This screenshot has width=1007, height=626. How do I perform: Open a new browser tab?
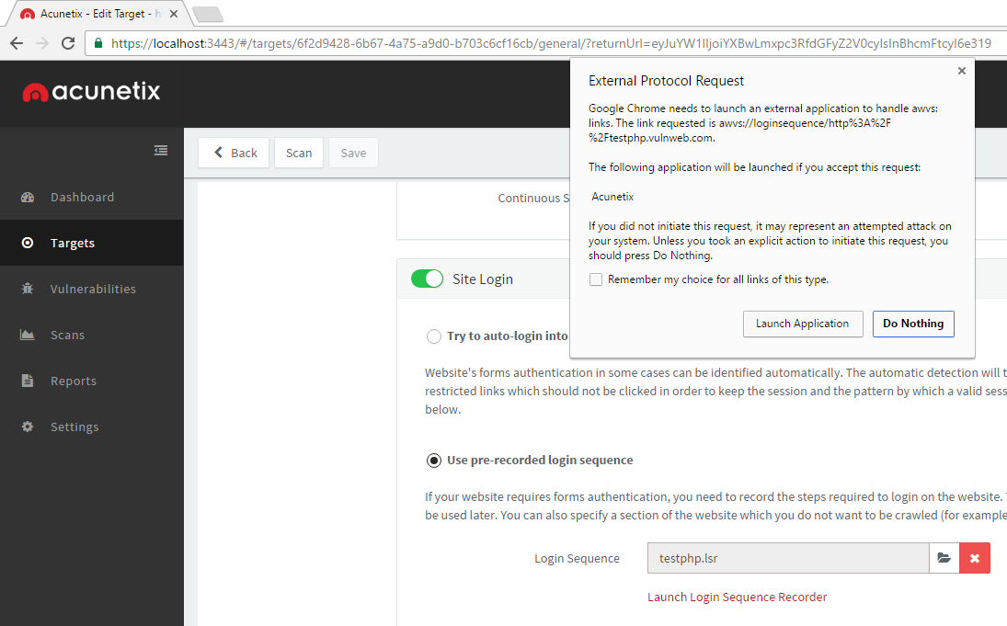207,14
